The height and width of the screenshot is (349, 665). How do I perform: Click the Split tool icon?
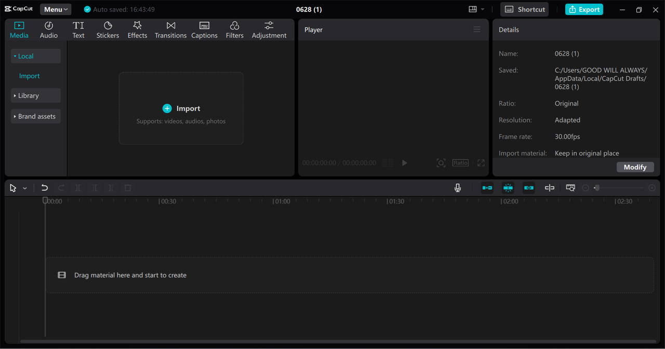pyautogui.click(x=78, y=188)
